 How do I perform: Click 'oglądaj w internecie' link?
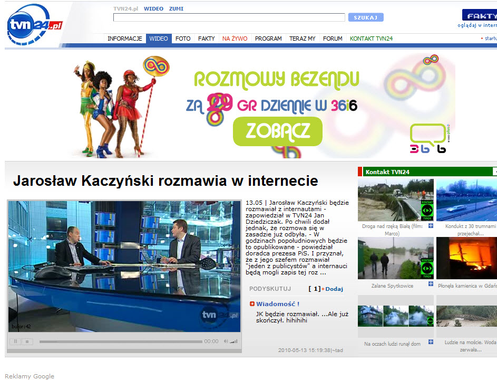coord(477,25)
